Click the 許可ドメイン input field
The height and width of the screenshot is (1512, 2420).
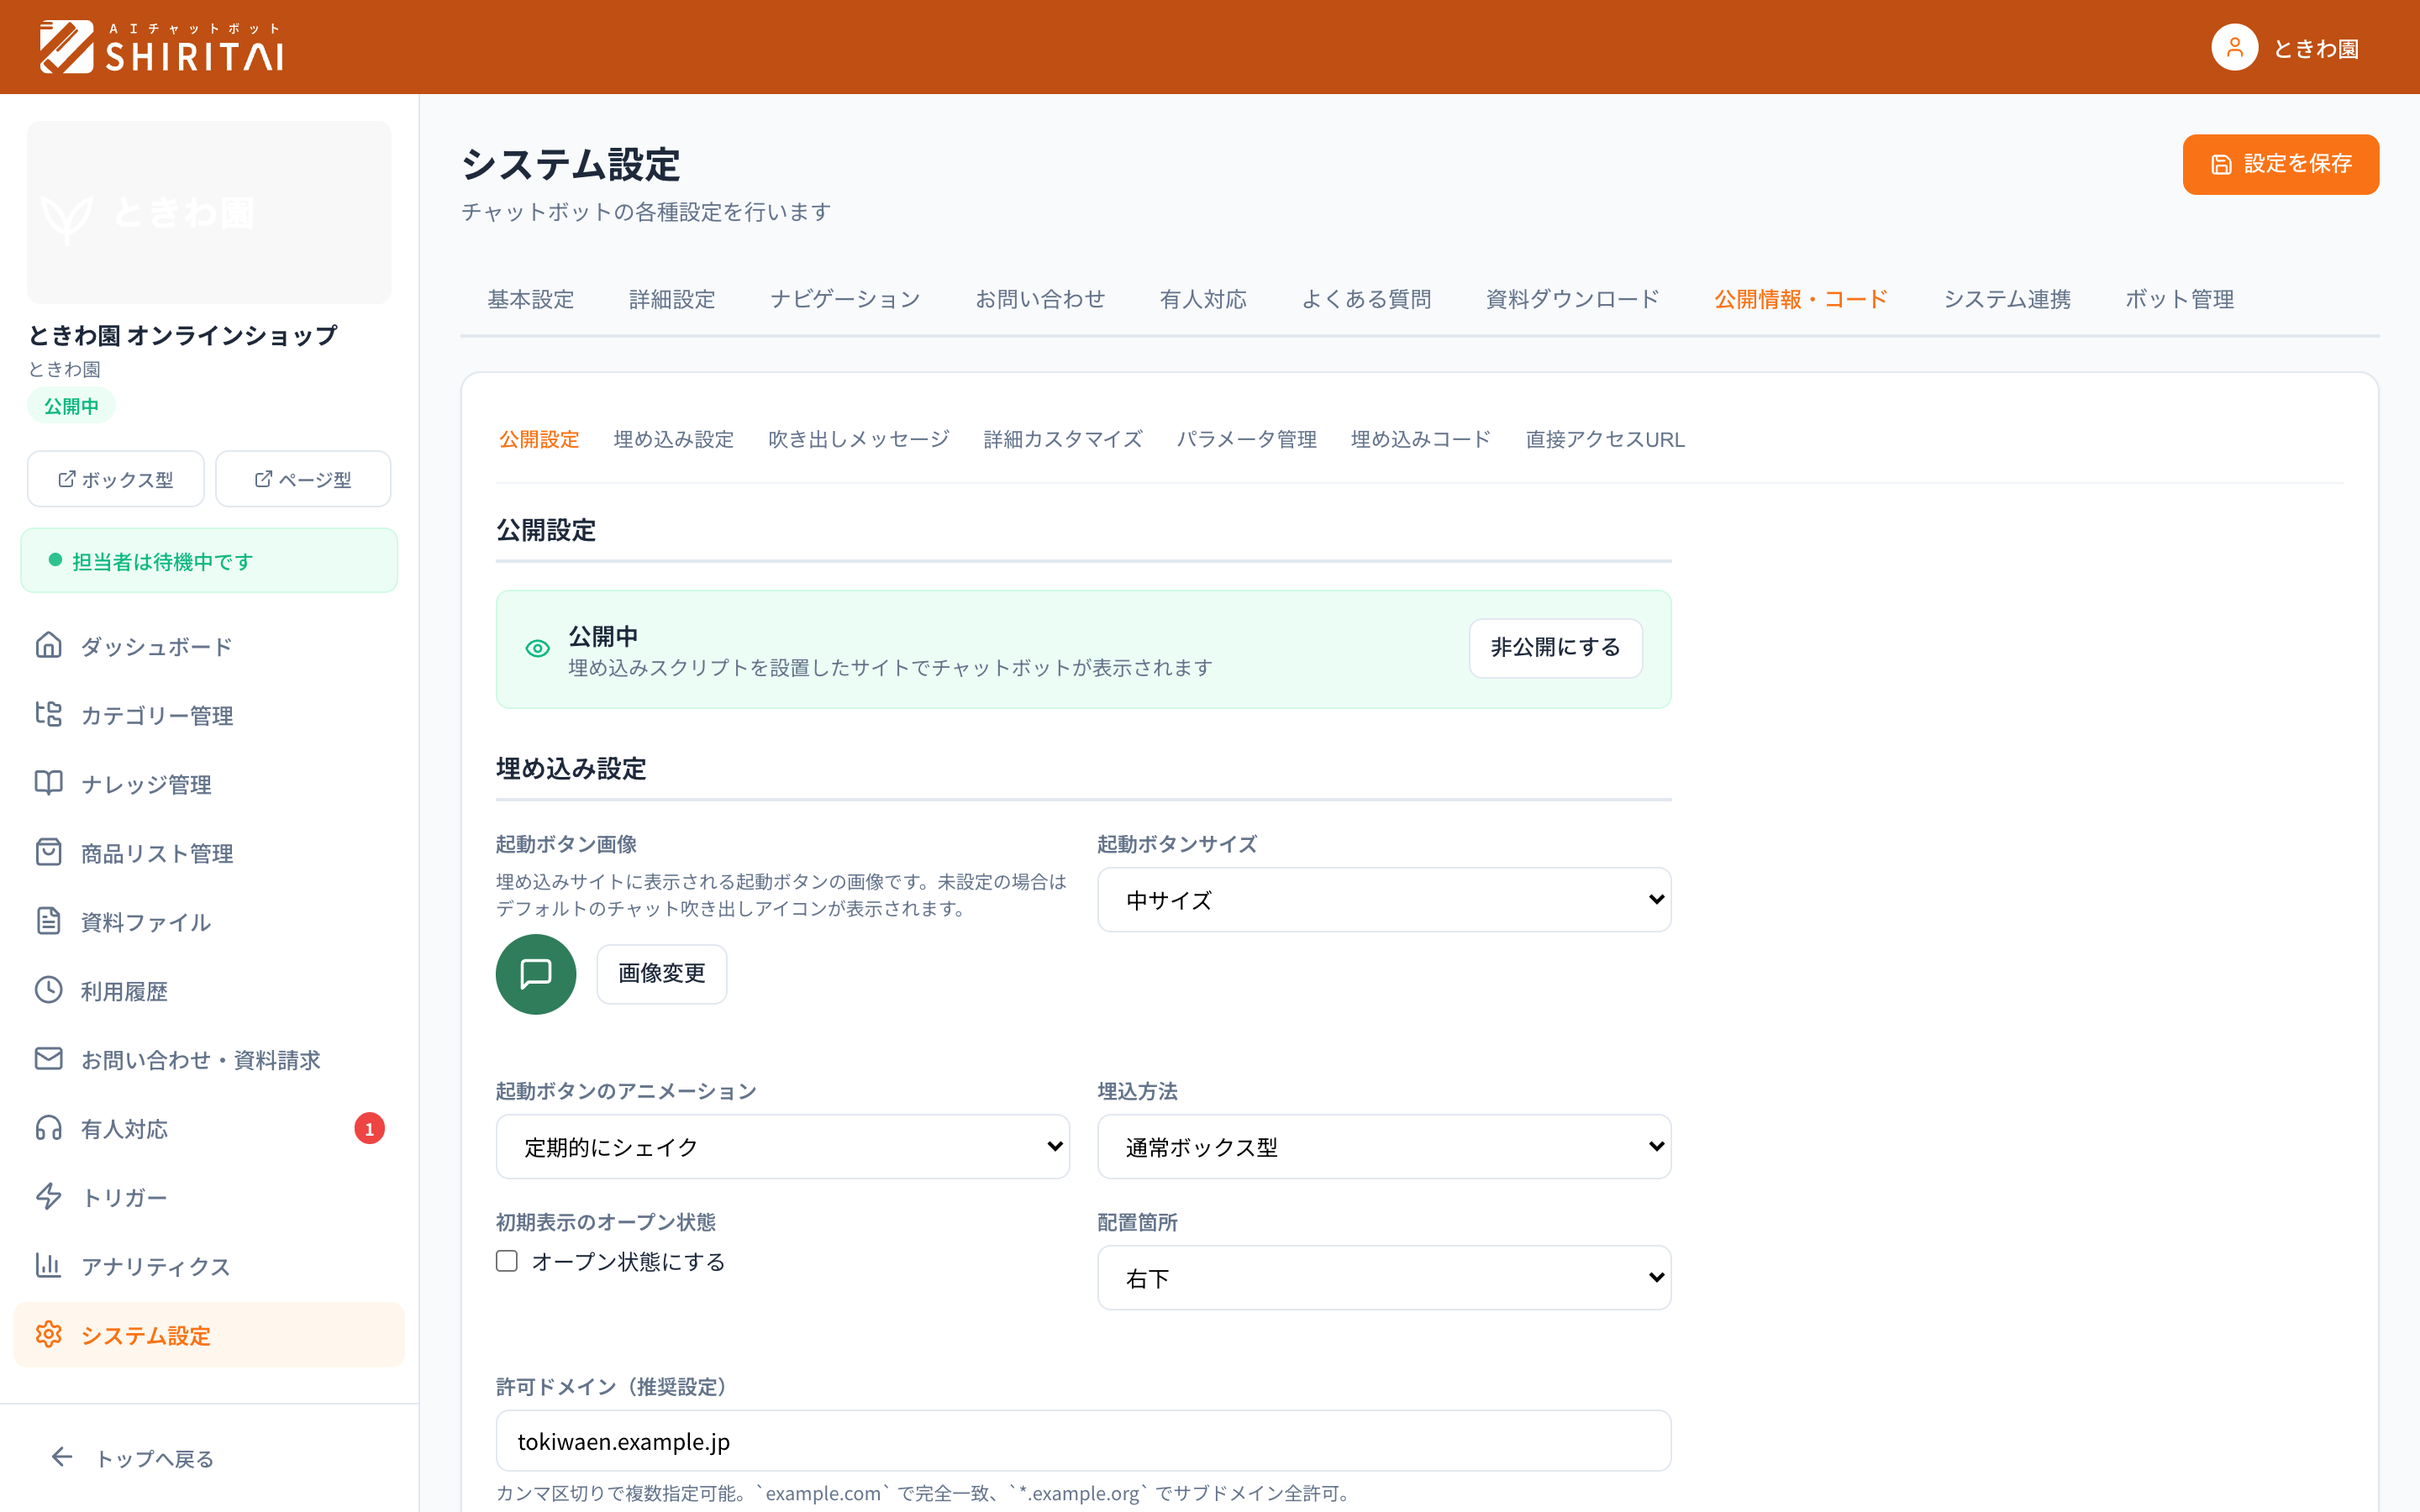1083,1441
